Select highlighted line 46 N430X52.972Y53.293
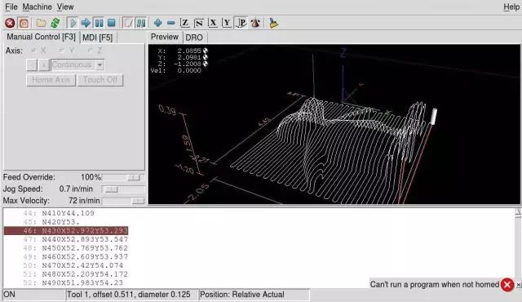 (x=66, y=230)
